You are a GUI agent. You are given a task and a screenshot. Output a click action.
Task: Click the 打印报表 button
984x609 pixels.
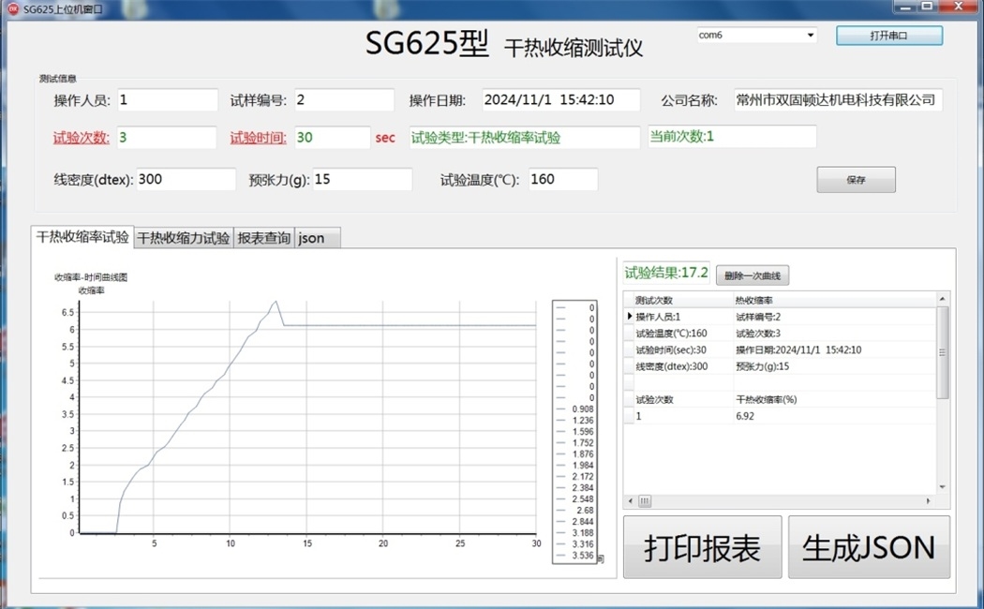[x=702, y=548]
